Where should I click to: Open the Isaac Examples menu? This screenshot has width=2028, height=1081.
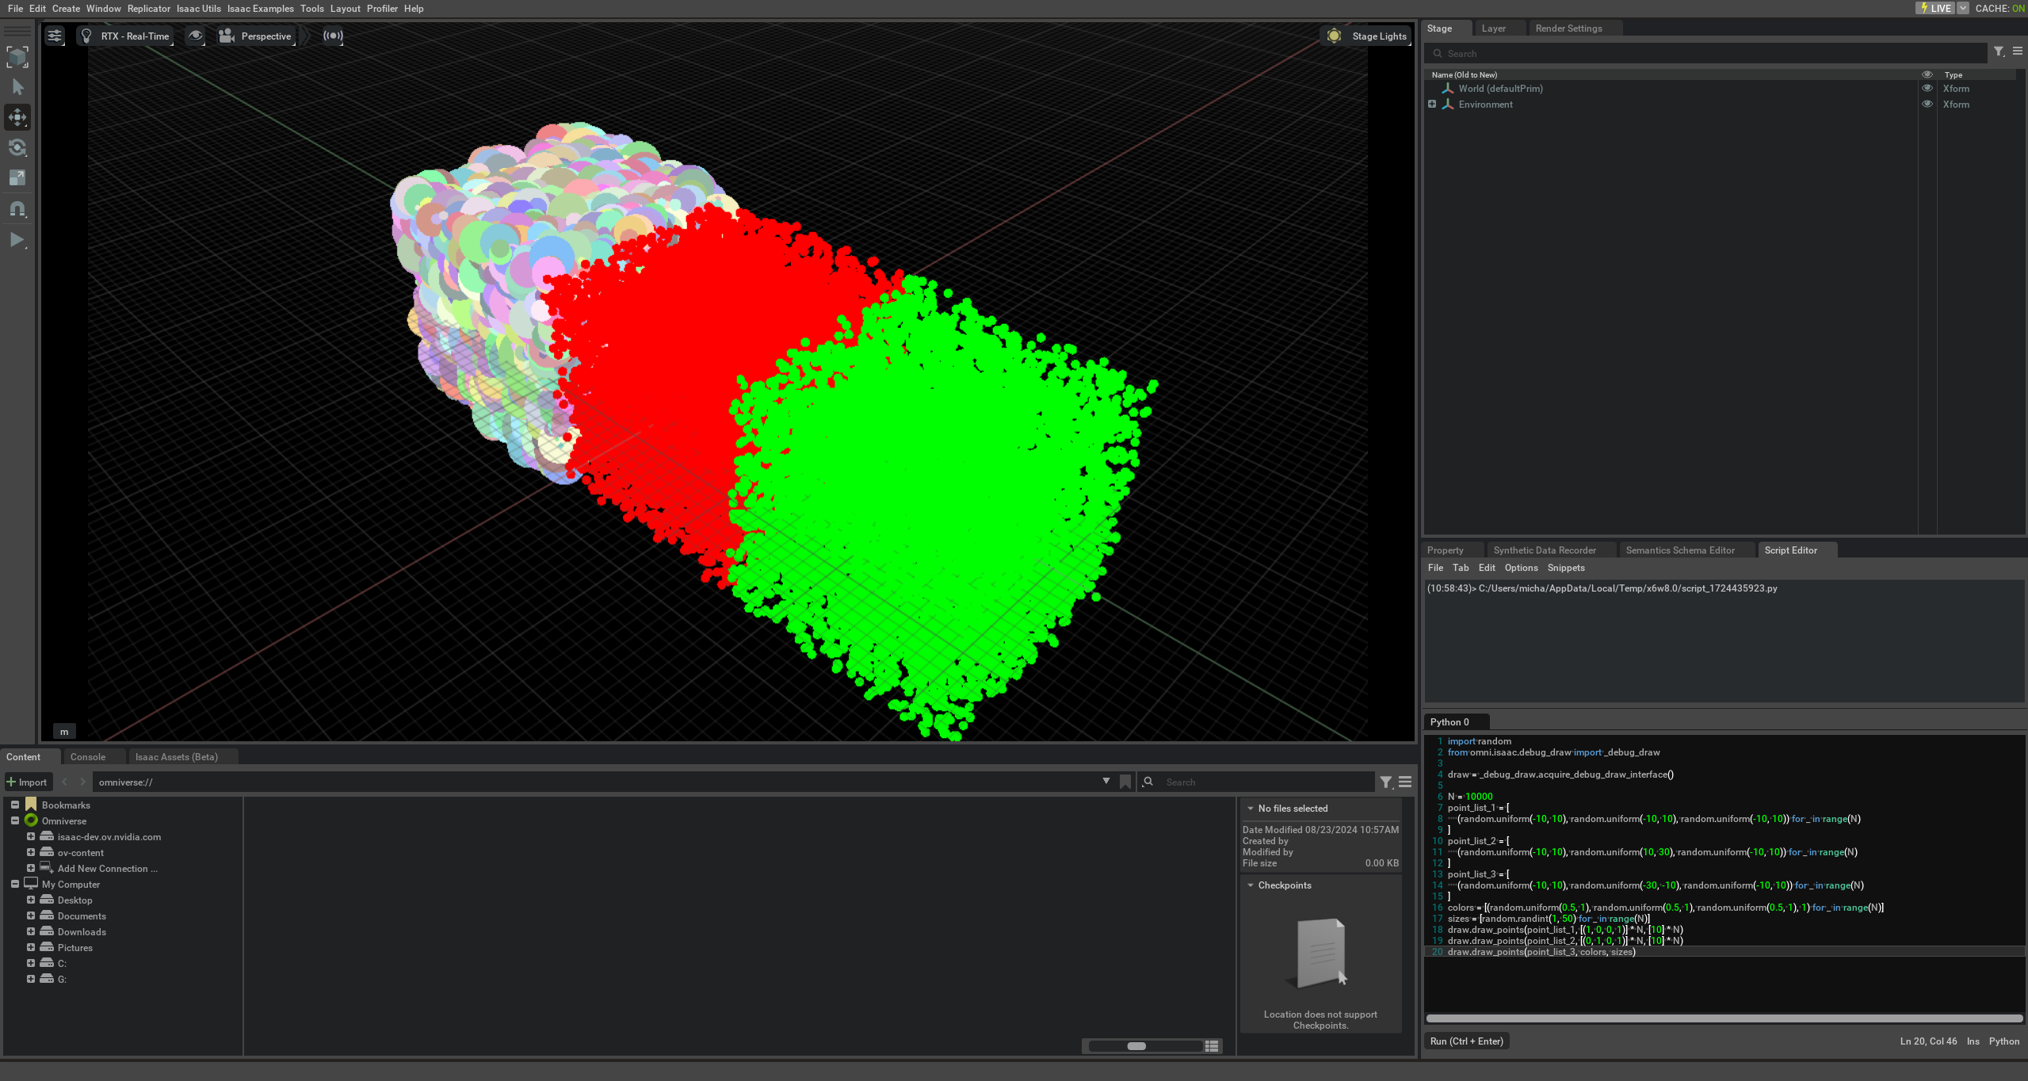(260, 8)
